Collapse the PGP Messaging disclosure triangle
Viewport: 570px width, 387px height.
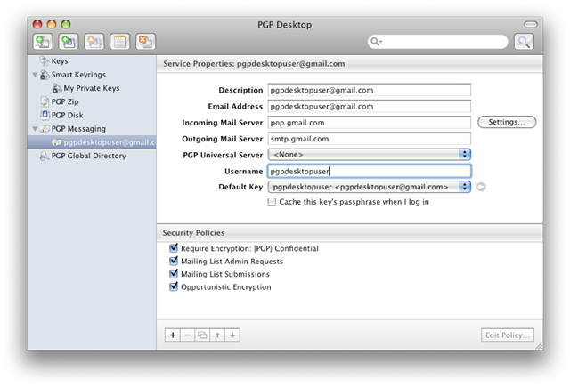(x=35, y=129)
